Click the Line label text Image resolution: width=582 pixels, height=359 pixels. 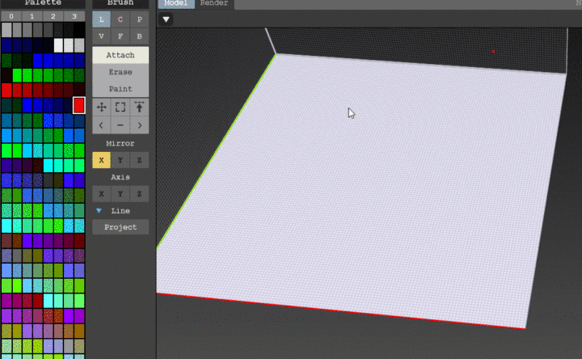[x=120, y=211]
